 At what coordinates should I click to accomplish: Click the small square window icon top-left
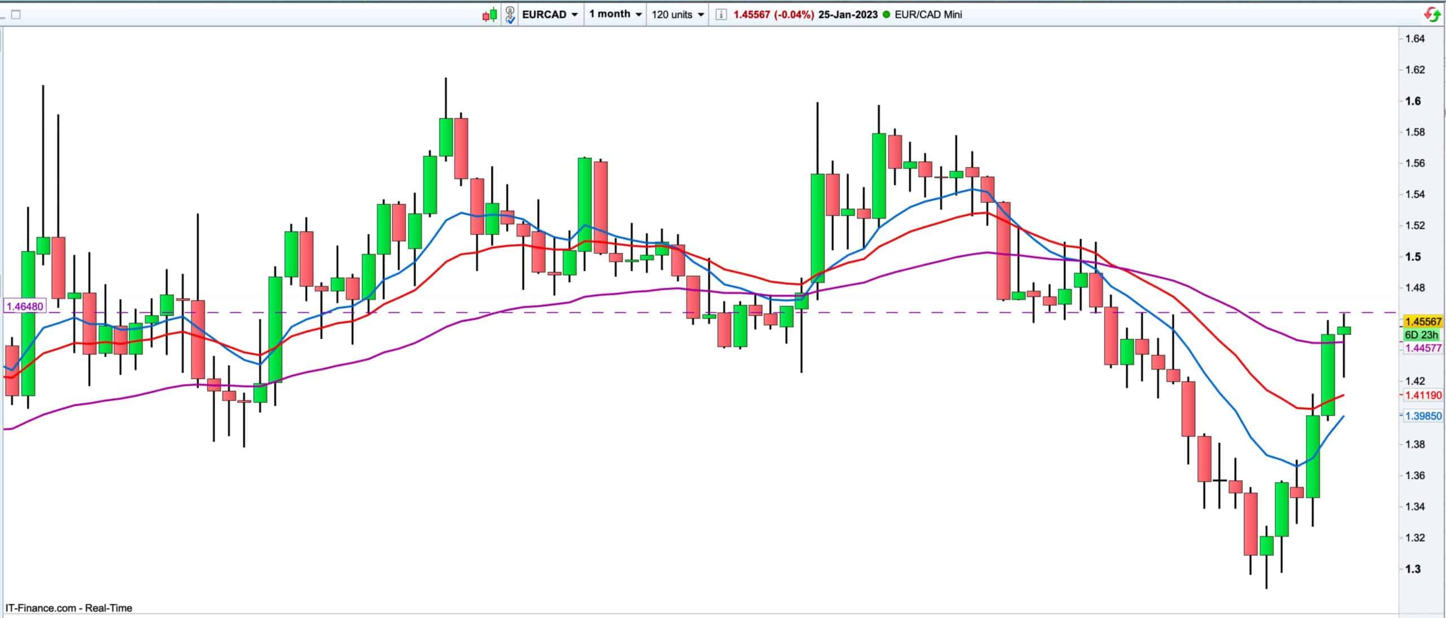(x=16, y=15)
